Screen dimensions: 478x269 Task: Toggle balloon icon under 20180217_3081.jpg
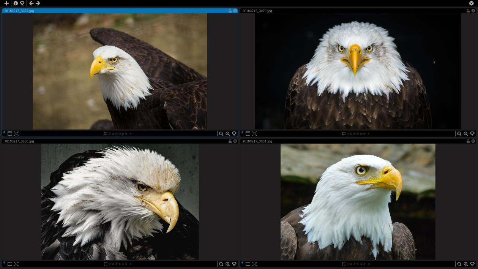[472, 264]
